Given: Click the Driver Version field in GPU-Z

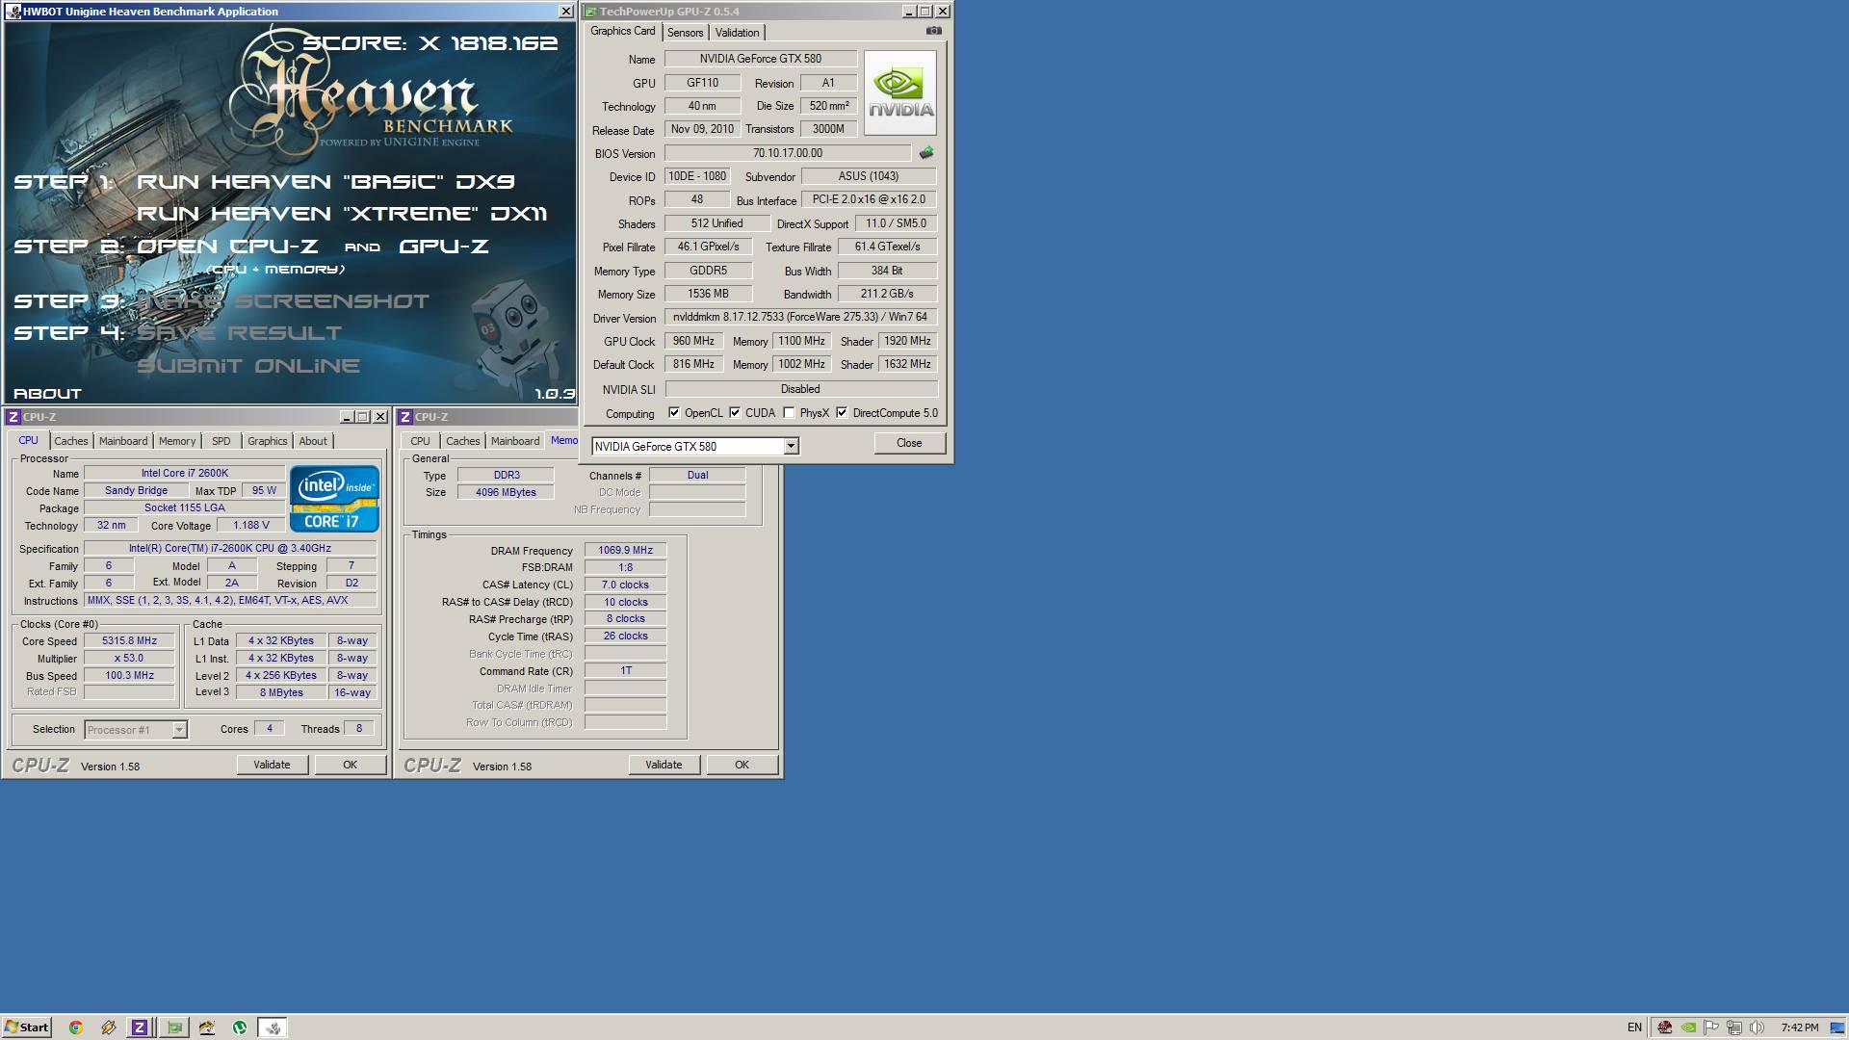Looking at the screenshot, I should (800, 317).
